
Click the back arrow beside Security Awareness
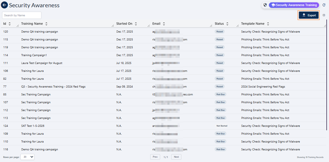tap(4, 5)
